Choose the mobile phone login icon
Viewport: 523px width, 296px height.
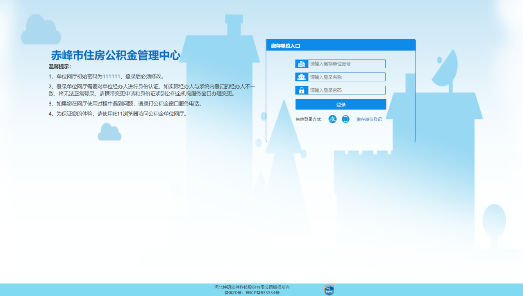(x=346, y=119)
